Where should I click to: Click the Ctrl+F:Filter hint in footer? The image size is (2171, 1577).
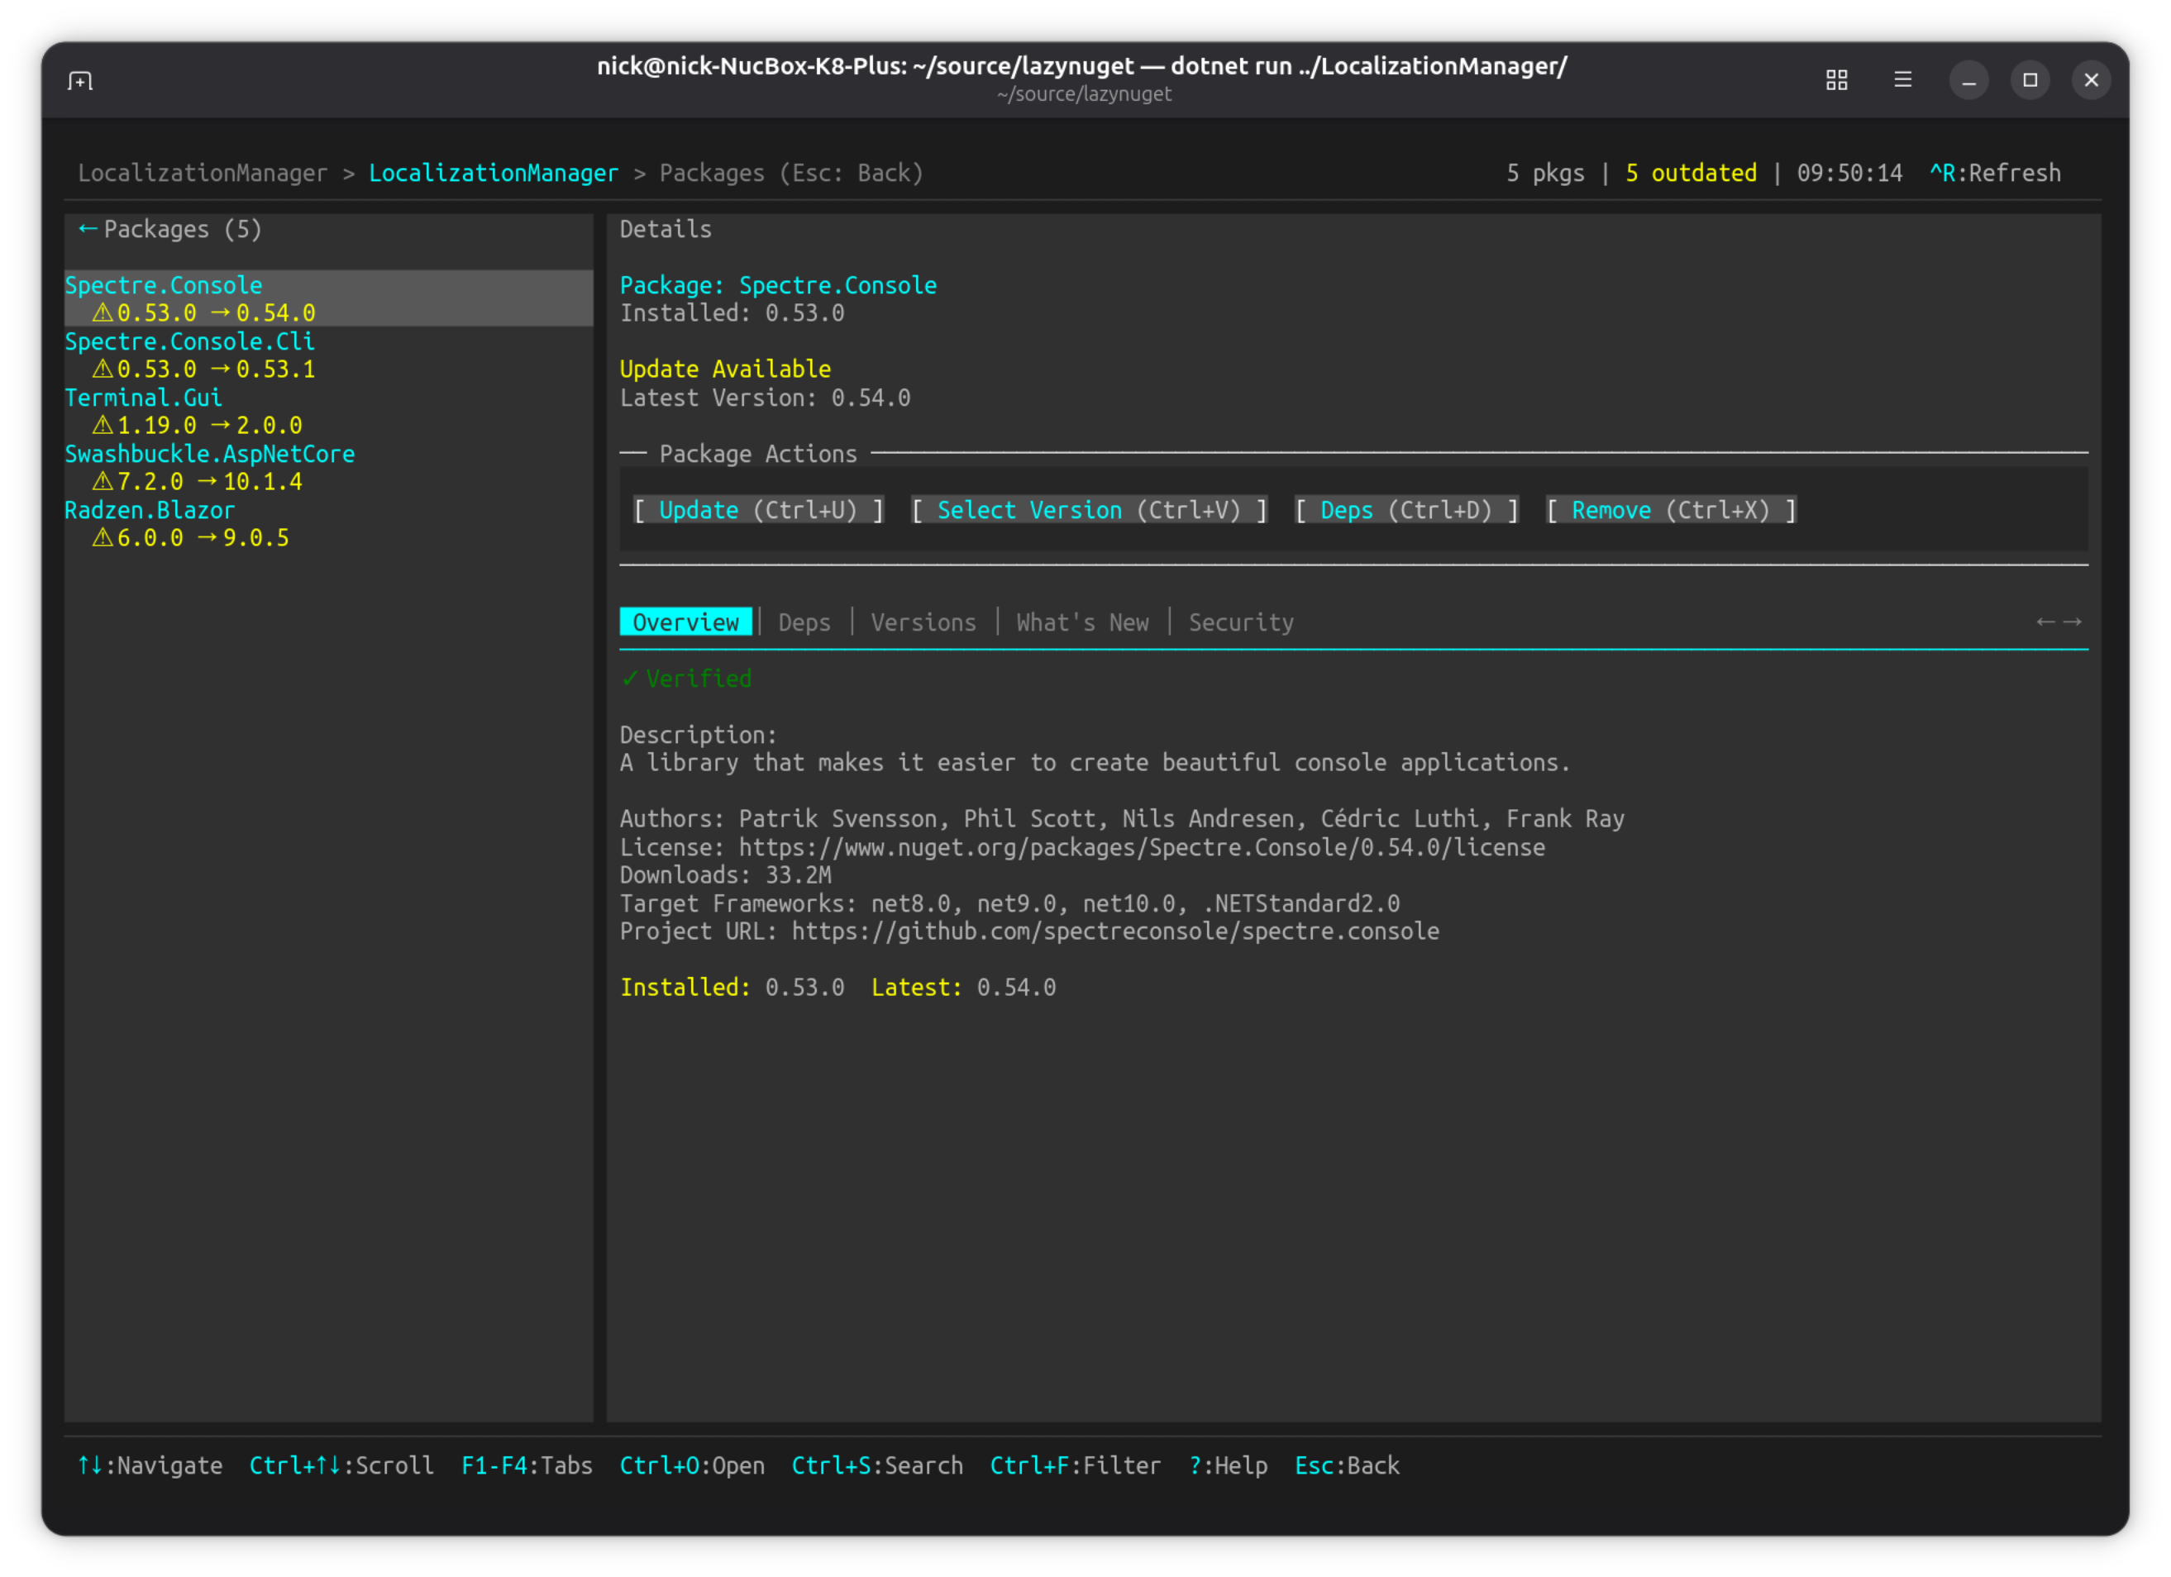click(x=1074, y=1465)
